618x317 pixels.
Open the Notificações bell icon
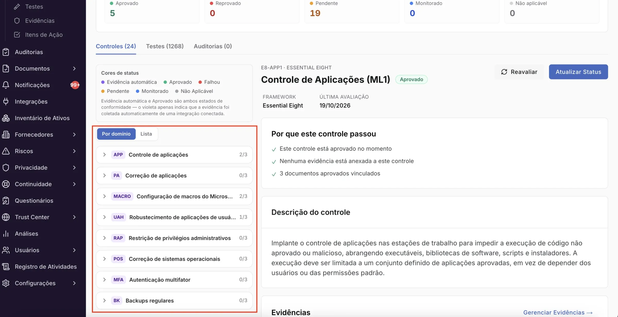(6, 85)
